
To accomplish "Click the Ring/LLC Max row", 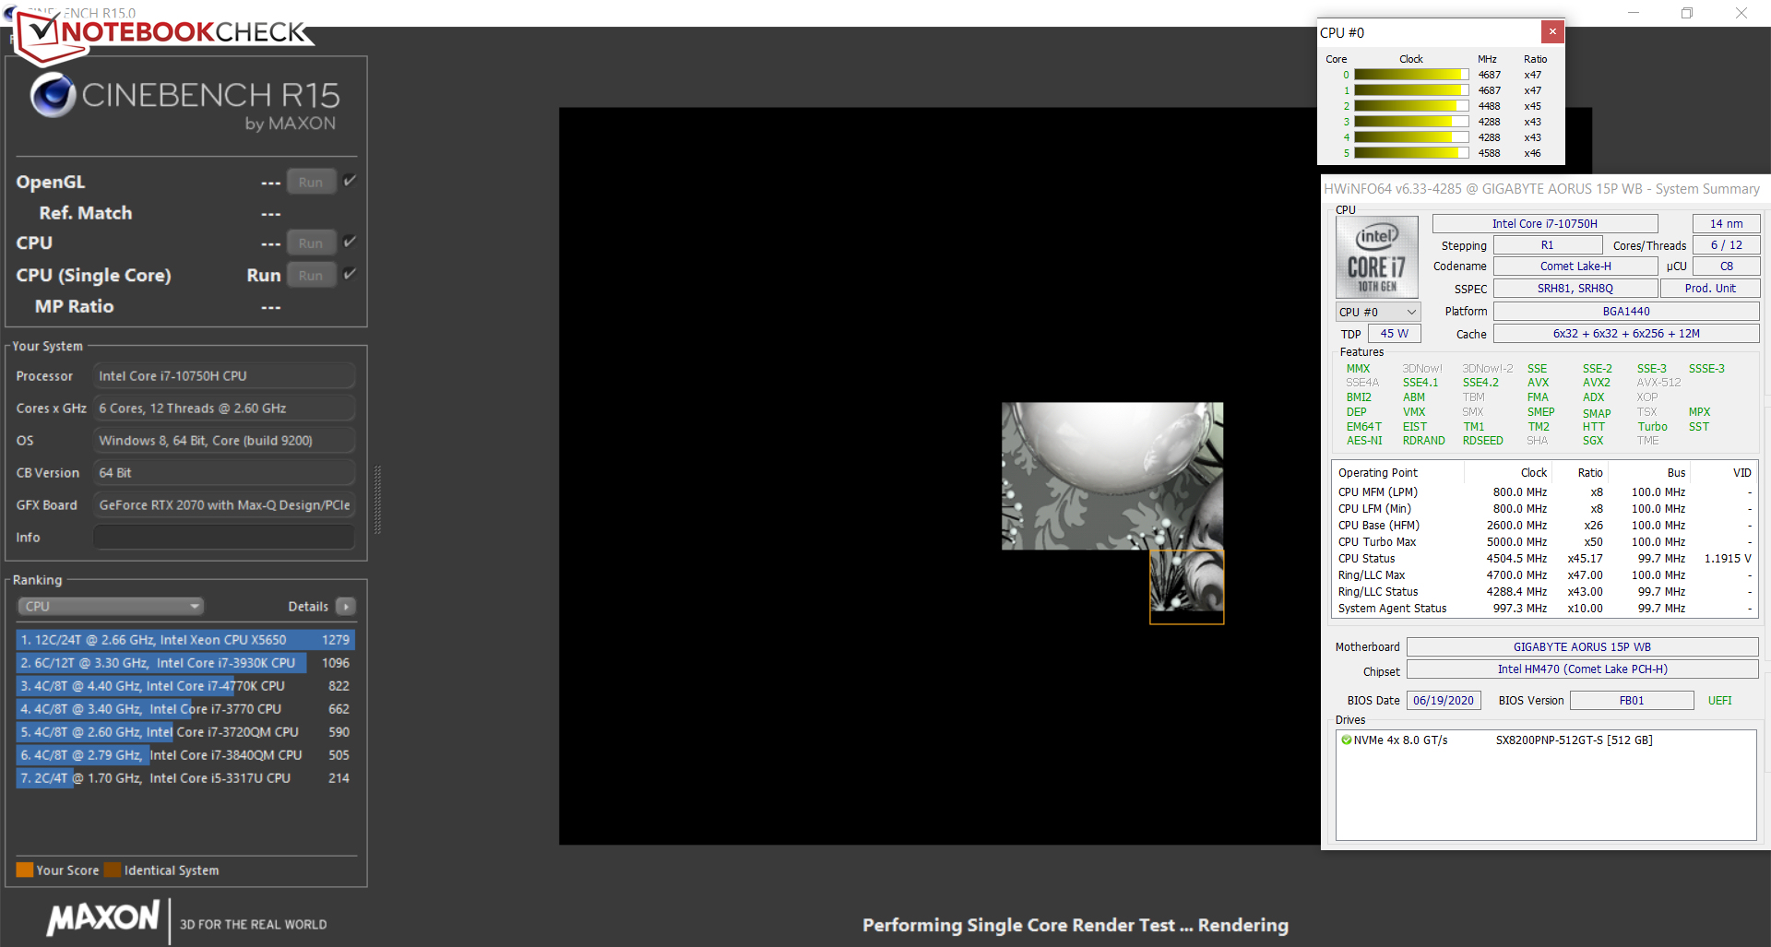I will pos(1545,574).
